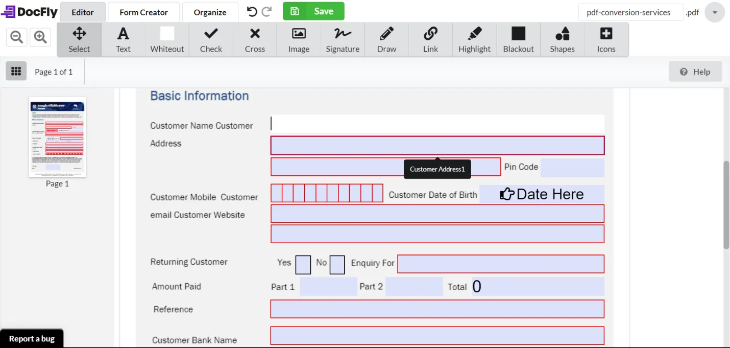The width and height of the screenshot is (730, 348).
Task: Click the Help link
Action: [x=695, y=72]
